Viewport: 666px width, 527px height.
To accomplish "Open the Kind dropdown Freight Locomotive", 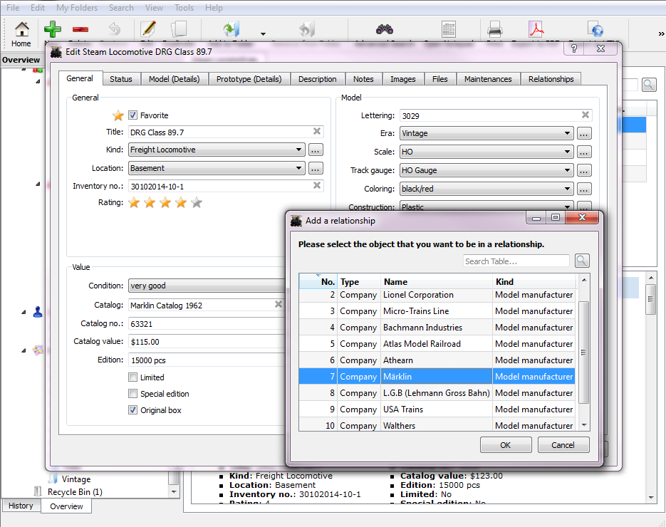I will 217,150.
